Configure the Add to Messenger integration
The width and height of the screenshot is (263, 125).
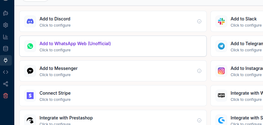113,71
